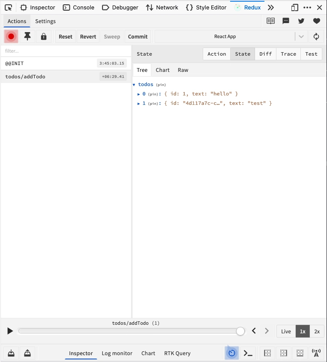The image size is (327, 362).
Task: Click the import state download icon
Action: click(11, 353)
